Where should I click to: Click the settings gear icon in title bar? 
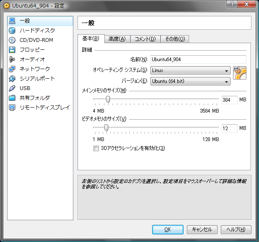click(x=6, y=6)
